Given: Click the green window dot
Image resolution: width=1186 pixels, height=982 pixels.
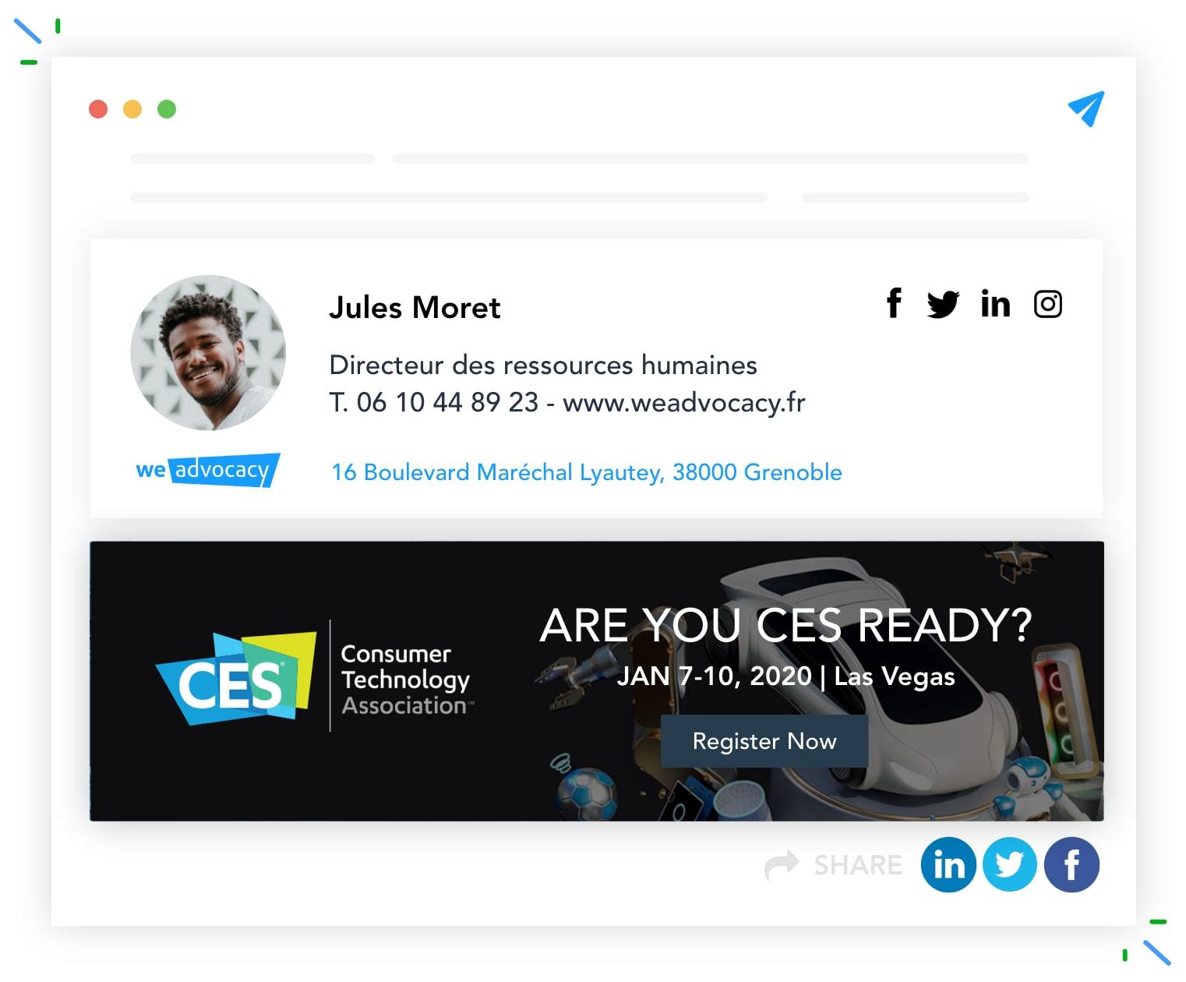Looking at the screenshot, I should 167,109.
